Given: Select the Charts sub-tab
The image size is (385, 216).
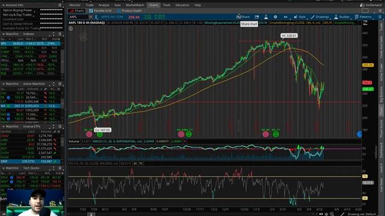Looking at the screenshot, I should pos(77,11).
